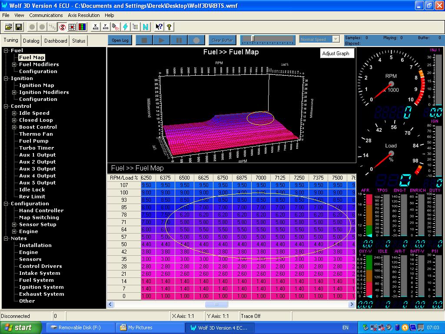445x334 pixels.
Task: Click the X Axis toolbar icon
Action: (x=95, y=27)
